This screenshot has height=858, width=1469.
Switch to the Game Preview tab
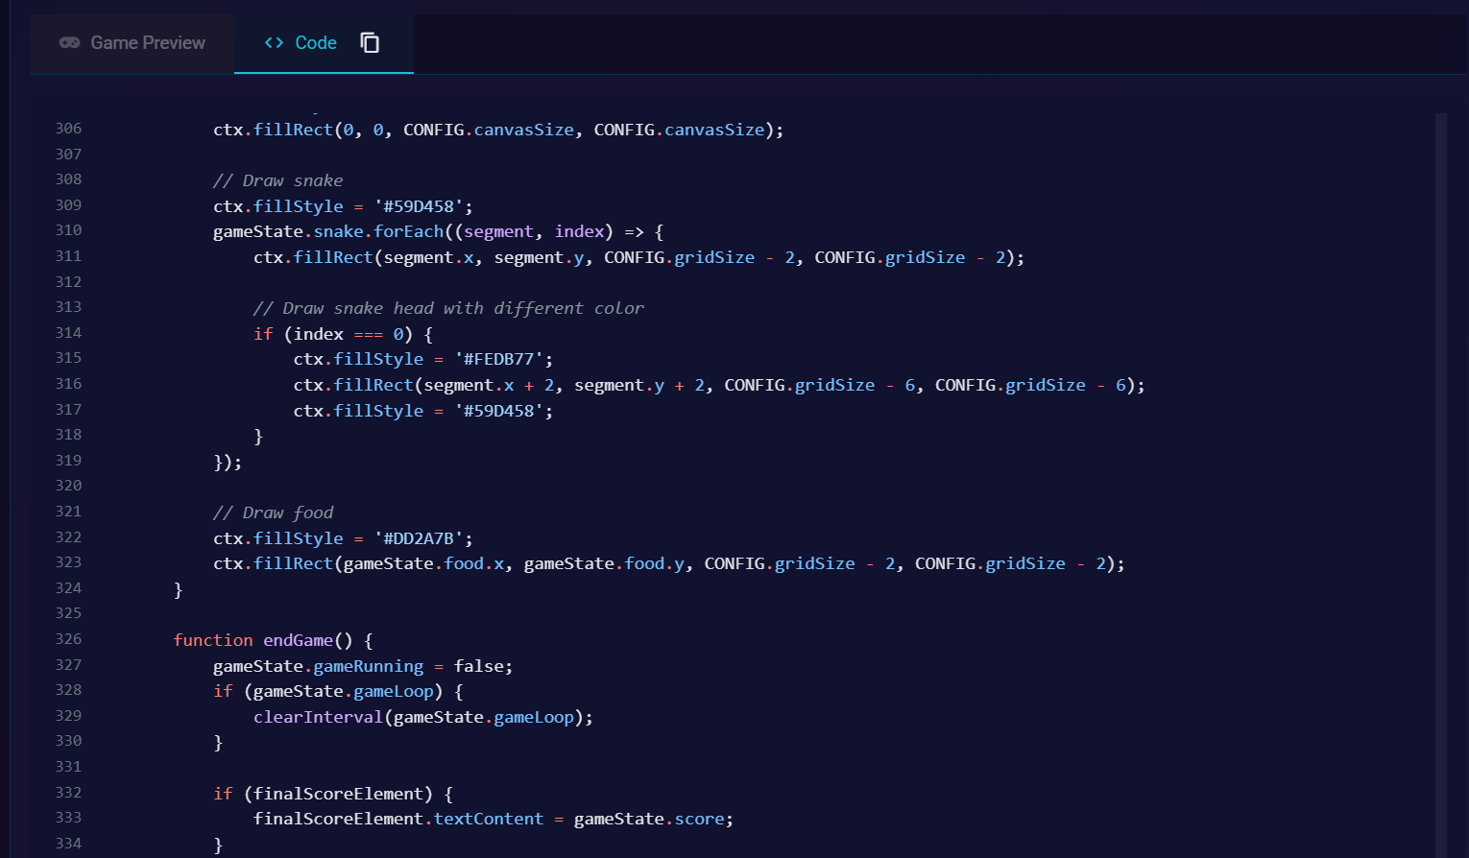pyautogui.click(x=132, y=42)
